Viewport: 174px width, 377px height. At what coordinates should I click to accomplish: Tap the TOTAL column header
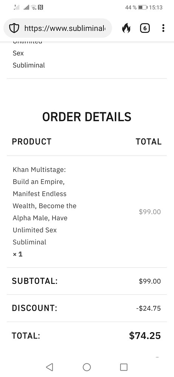point(148,141)
